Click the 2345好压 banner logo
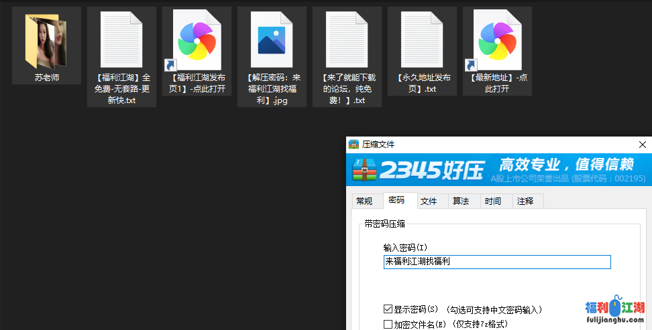The width and height of the screenshot is (652, 330). (417, 170)
